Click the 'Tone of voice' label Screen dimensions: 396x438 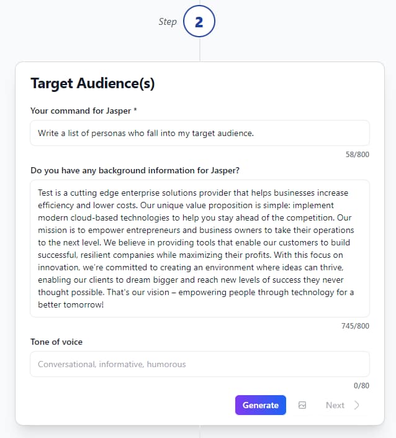pos(56,342)
